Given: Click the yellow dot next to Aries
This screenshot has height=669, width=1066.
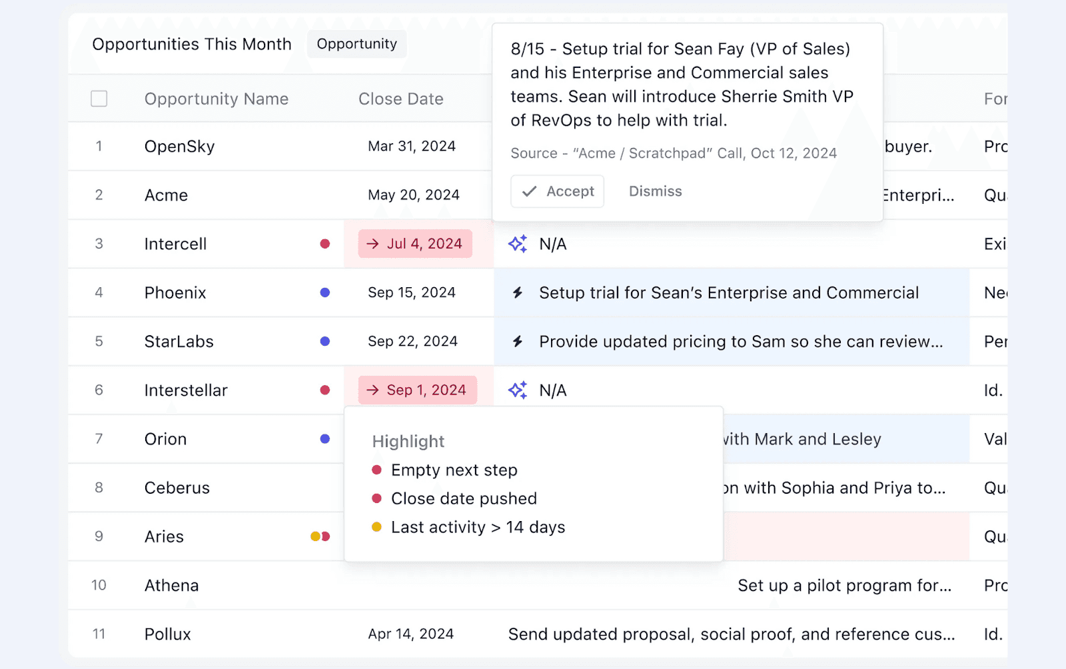Looking at the screenshot, I should point(314,536).
